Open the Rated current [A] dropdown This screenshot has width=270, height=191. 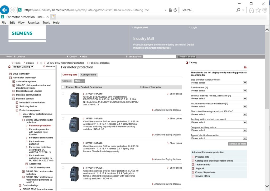(219, 91)
